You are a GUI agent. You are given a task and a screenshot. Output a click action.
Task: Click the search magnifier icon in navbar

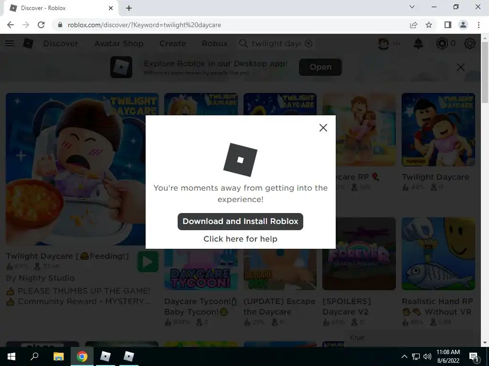pyautogui.click(x=243, y=43)
